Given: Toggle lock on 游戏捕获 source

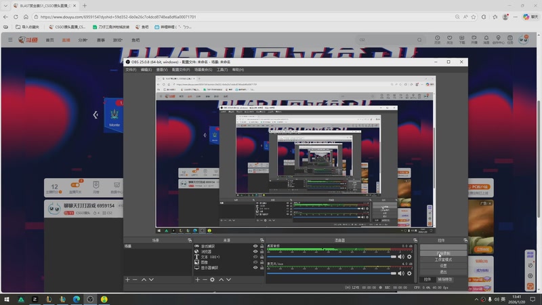Looking at the screenshot, I should [262, 246].
